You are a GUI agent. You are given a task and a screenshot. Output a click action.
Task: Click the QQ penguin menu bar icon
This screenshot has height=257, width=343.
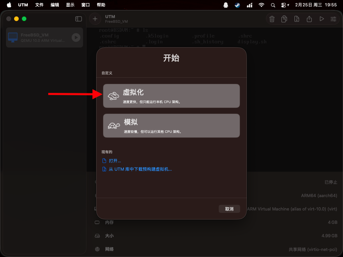[226, 5]
